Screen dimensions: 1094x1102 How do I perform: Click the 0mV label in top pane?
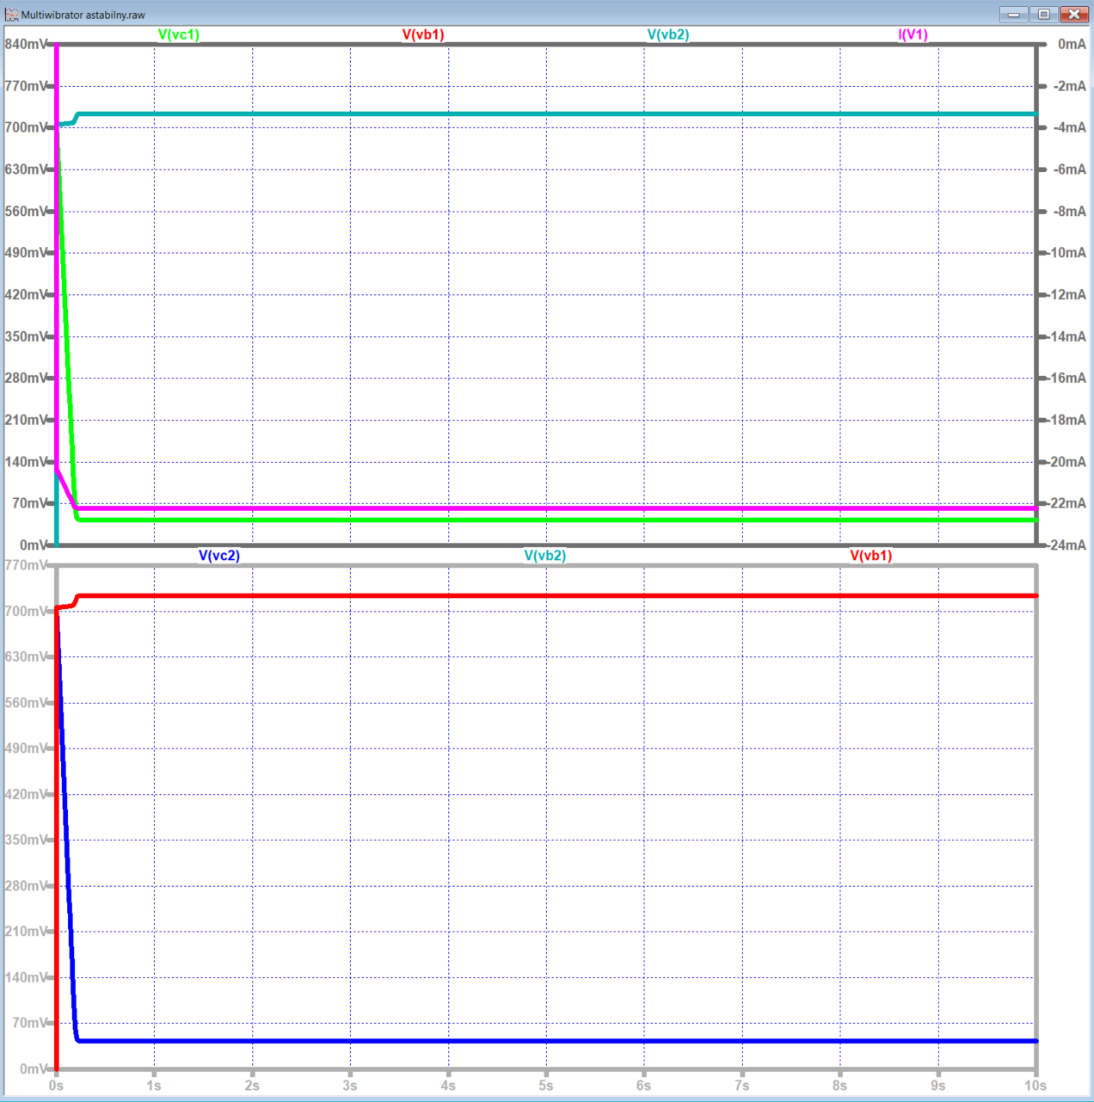(34, 545)
